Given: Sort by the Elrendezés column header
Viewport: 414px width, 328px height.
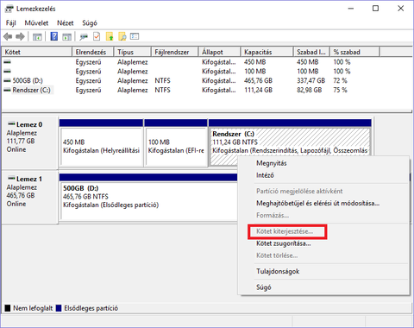Looking at the screenshot, I should [x=92, y=52].
